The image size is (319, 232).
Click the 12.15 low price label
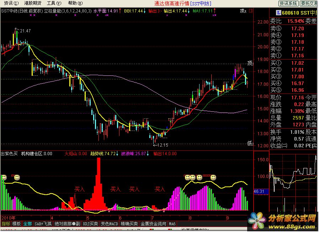(163, 145)
